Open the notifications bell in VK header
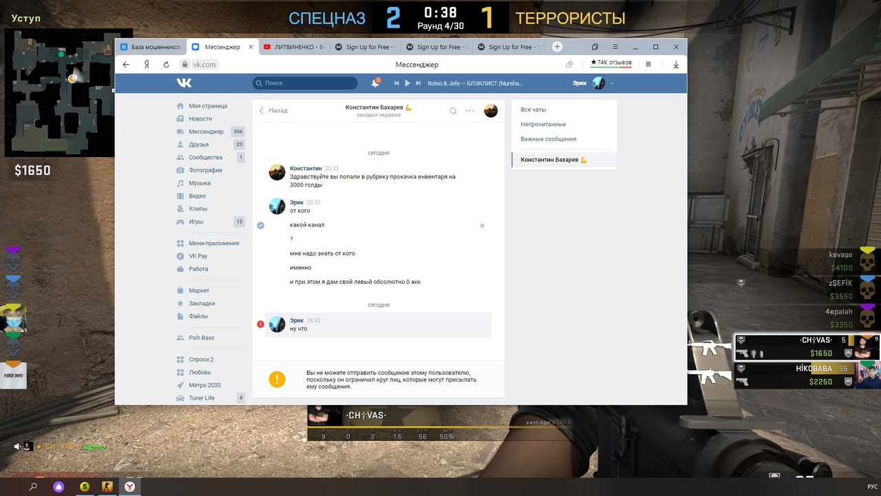The image size is (881, 496). [375, 83]
